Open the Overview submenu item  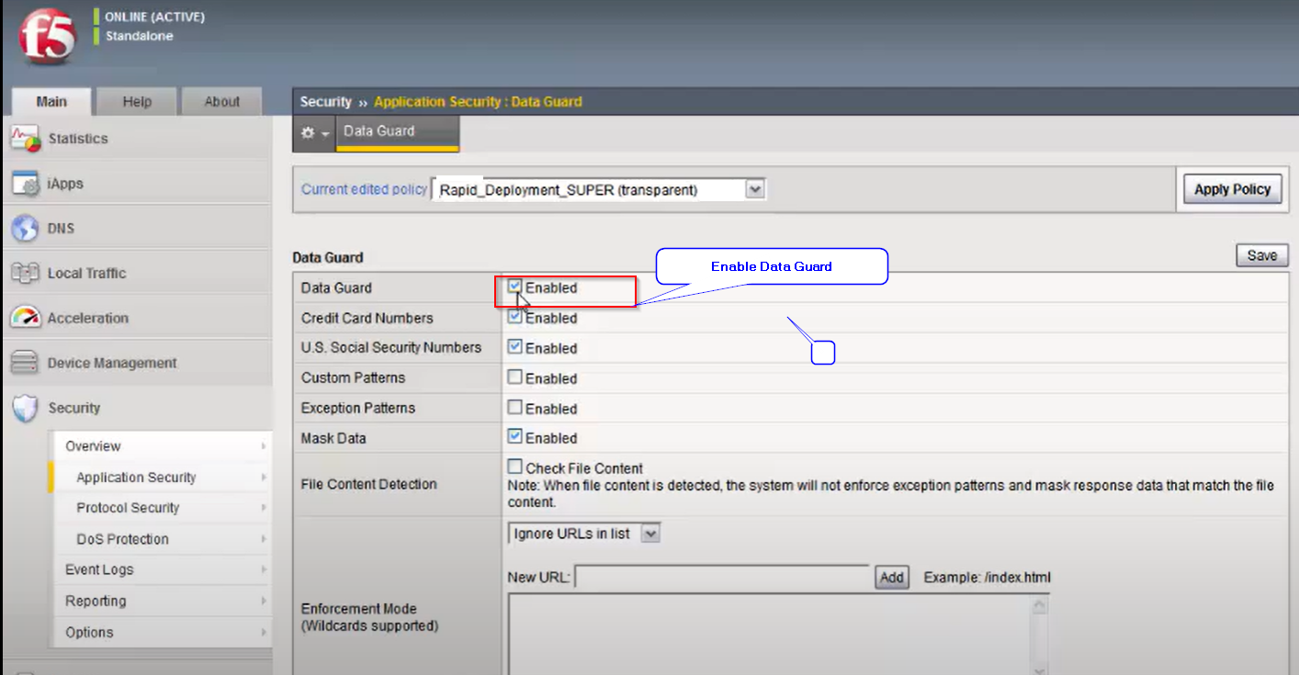coord(93,446)
